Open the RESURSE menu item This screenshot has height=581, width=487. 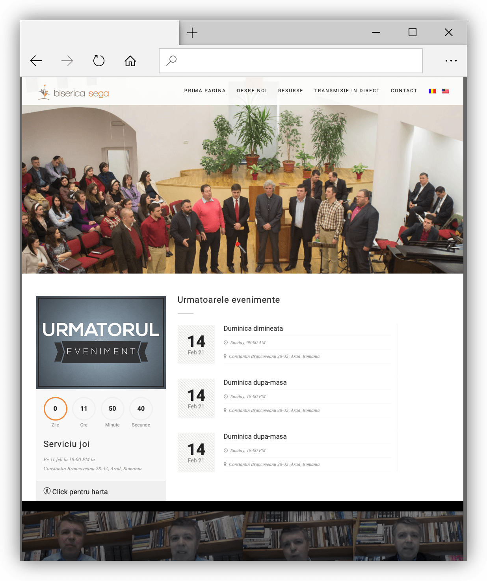point(291,91)
